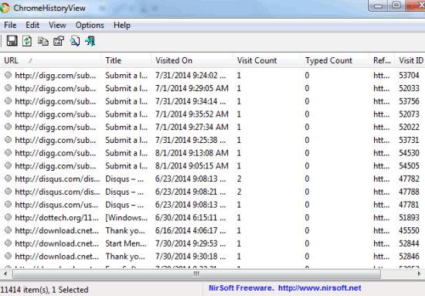The image size is (425, 296).
Task: Select row icon for Visit ID 52844
Action: 8,243
